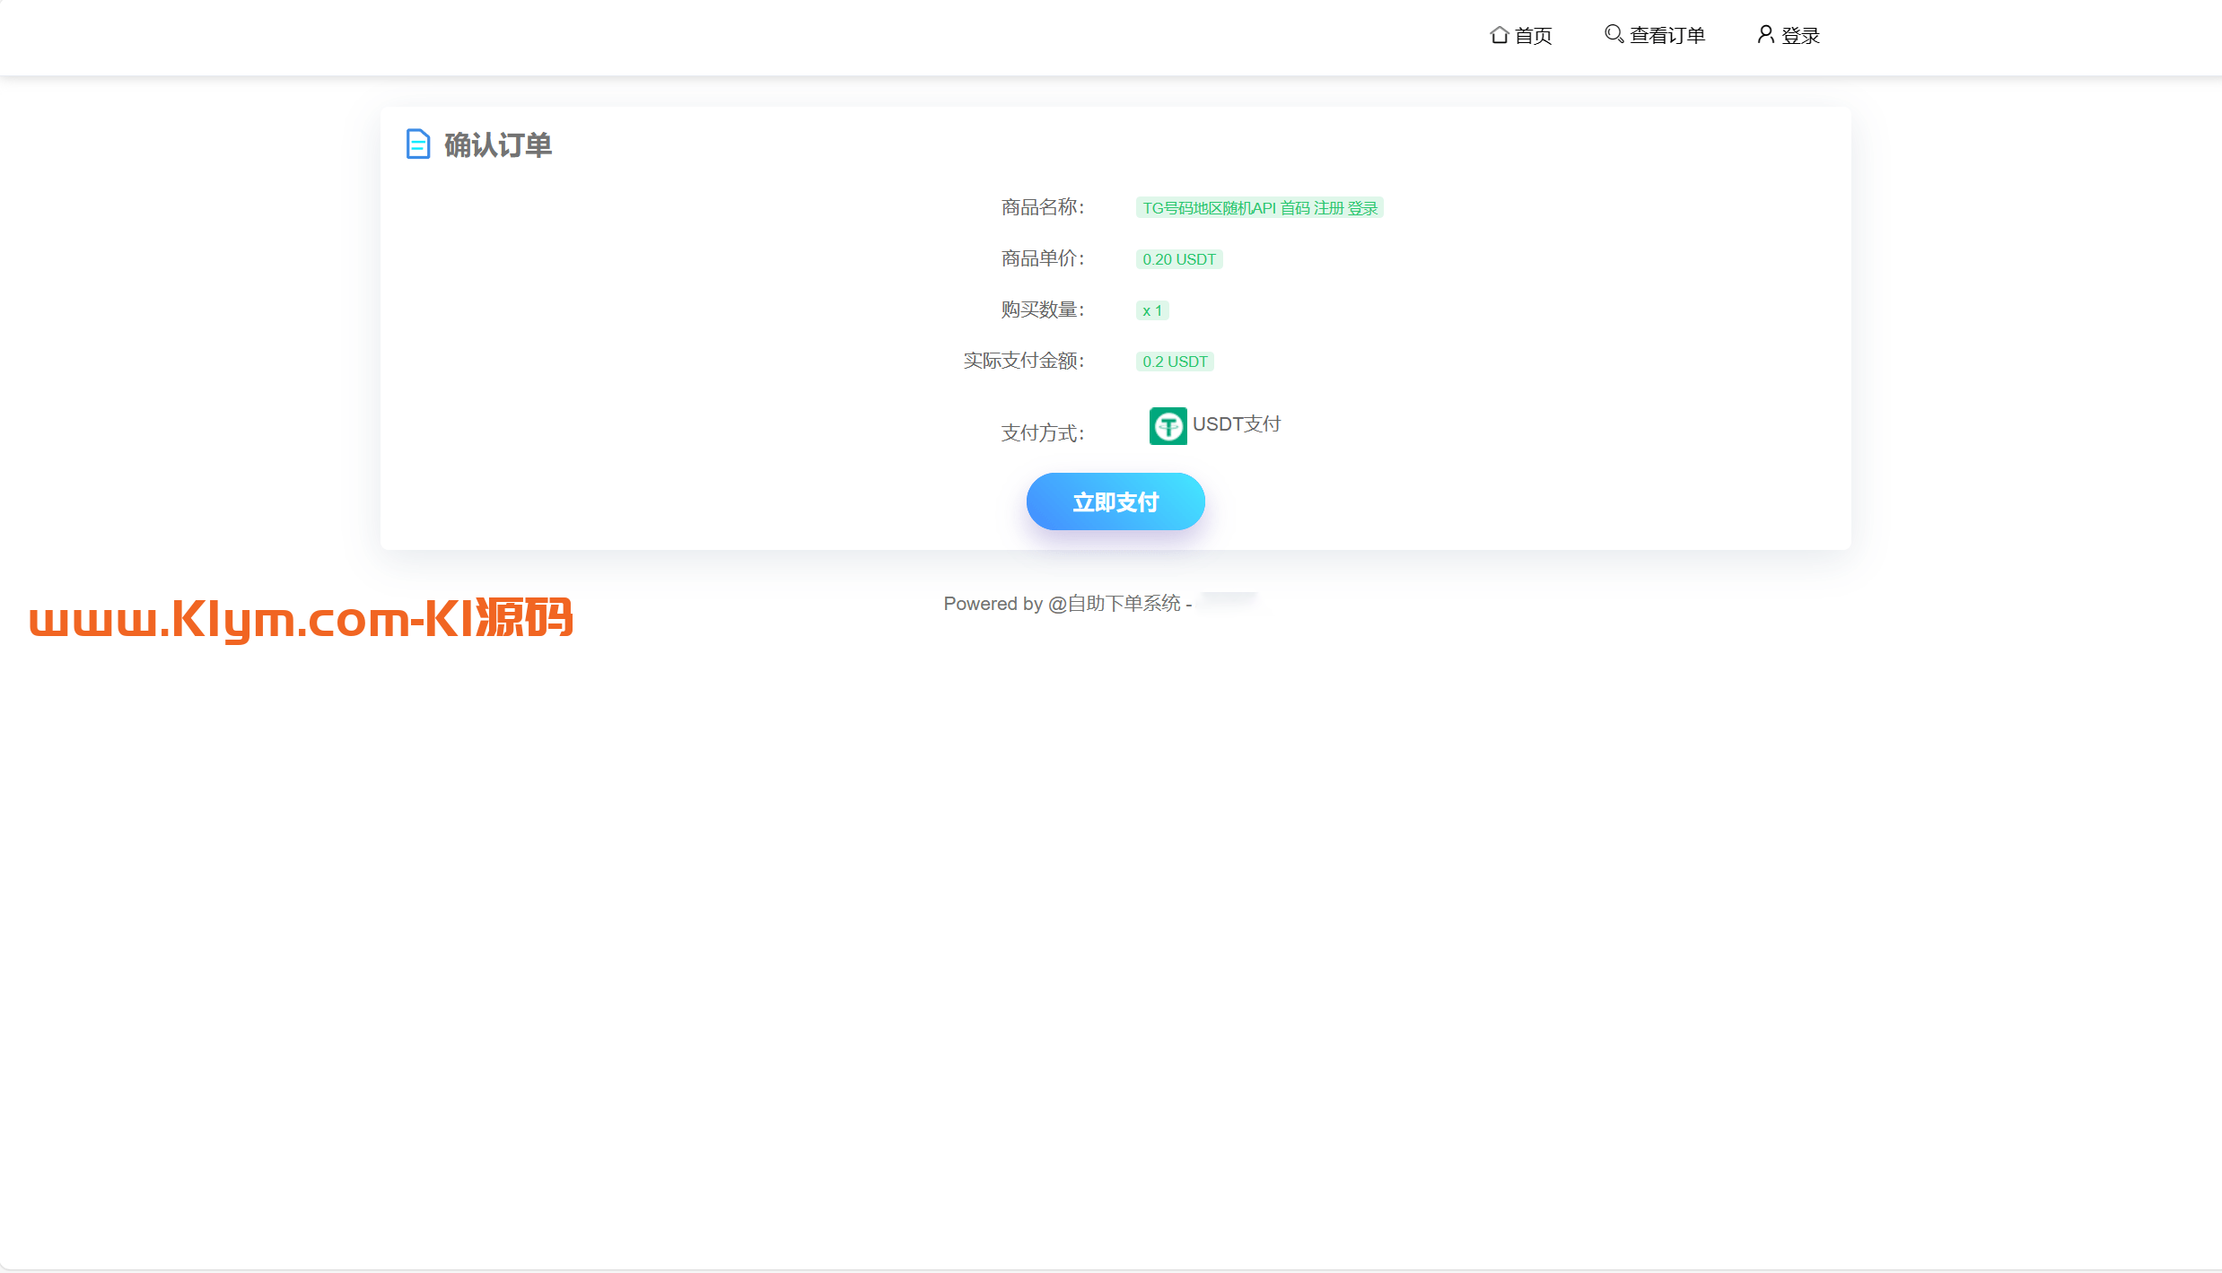Click the home icon in header
The image size is (2222, 1273).
point(1499,35)
